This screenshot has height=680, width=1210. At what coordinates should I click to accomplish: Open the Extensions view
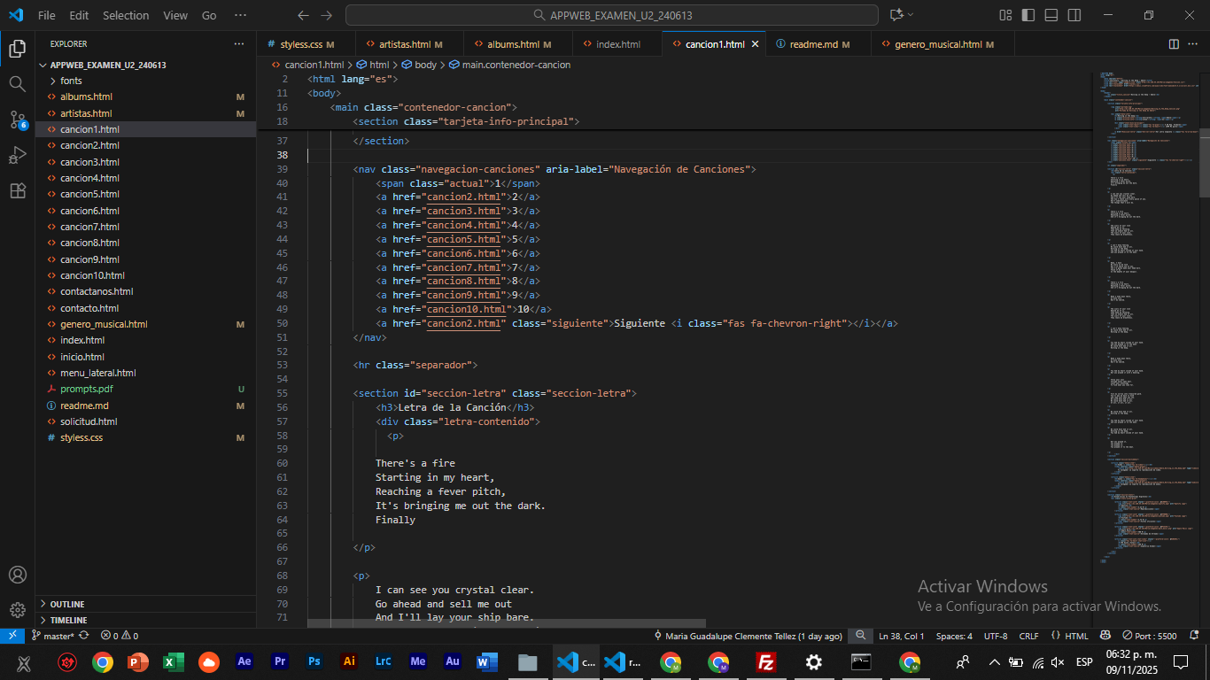(17, 190)
